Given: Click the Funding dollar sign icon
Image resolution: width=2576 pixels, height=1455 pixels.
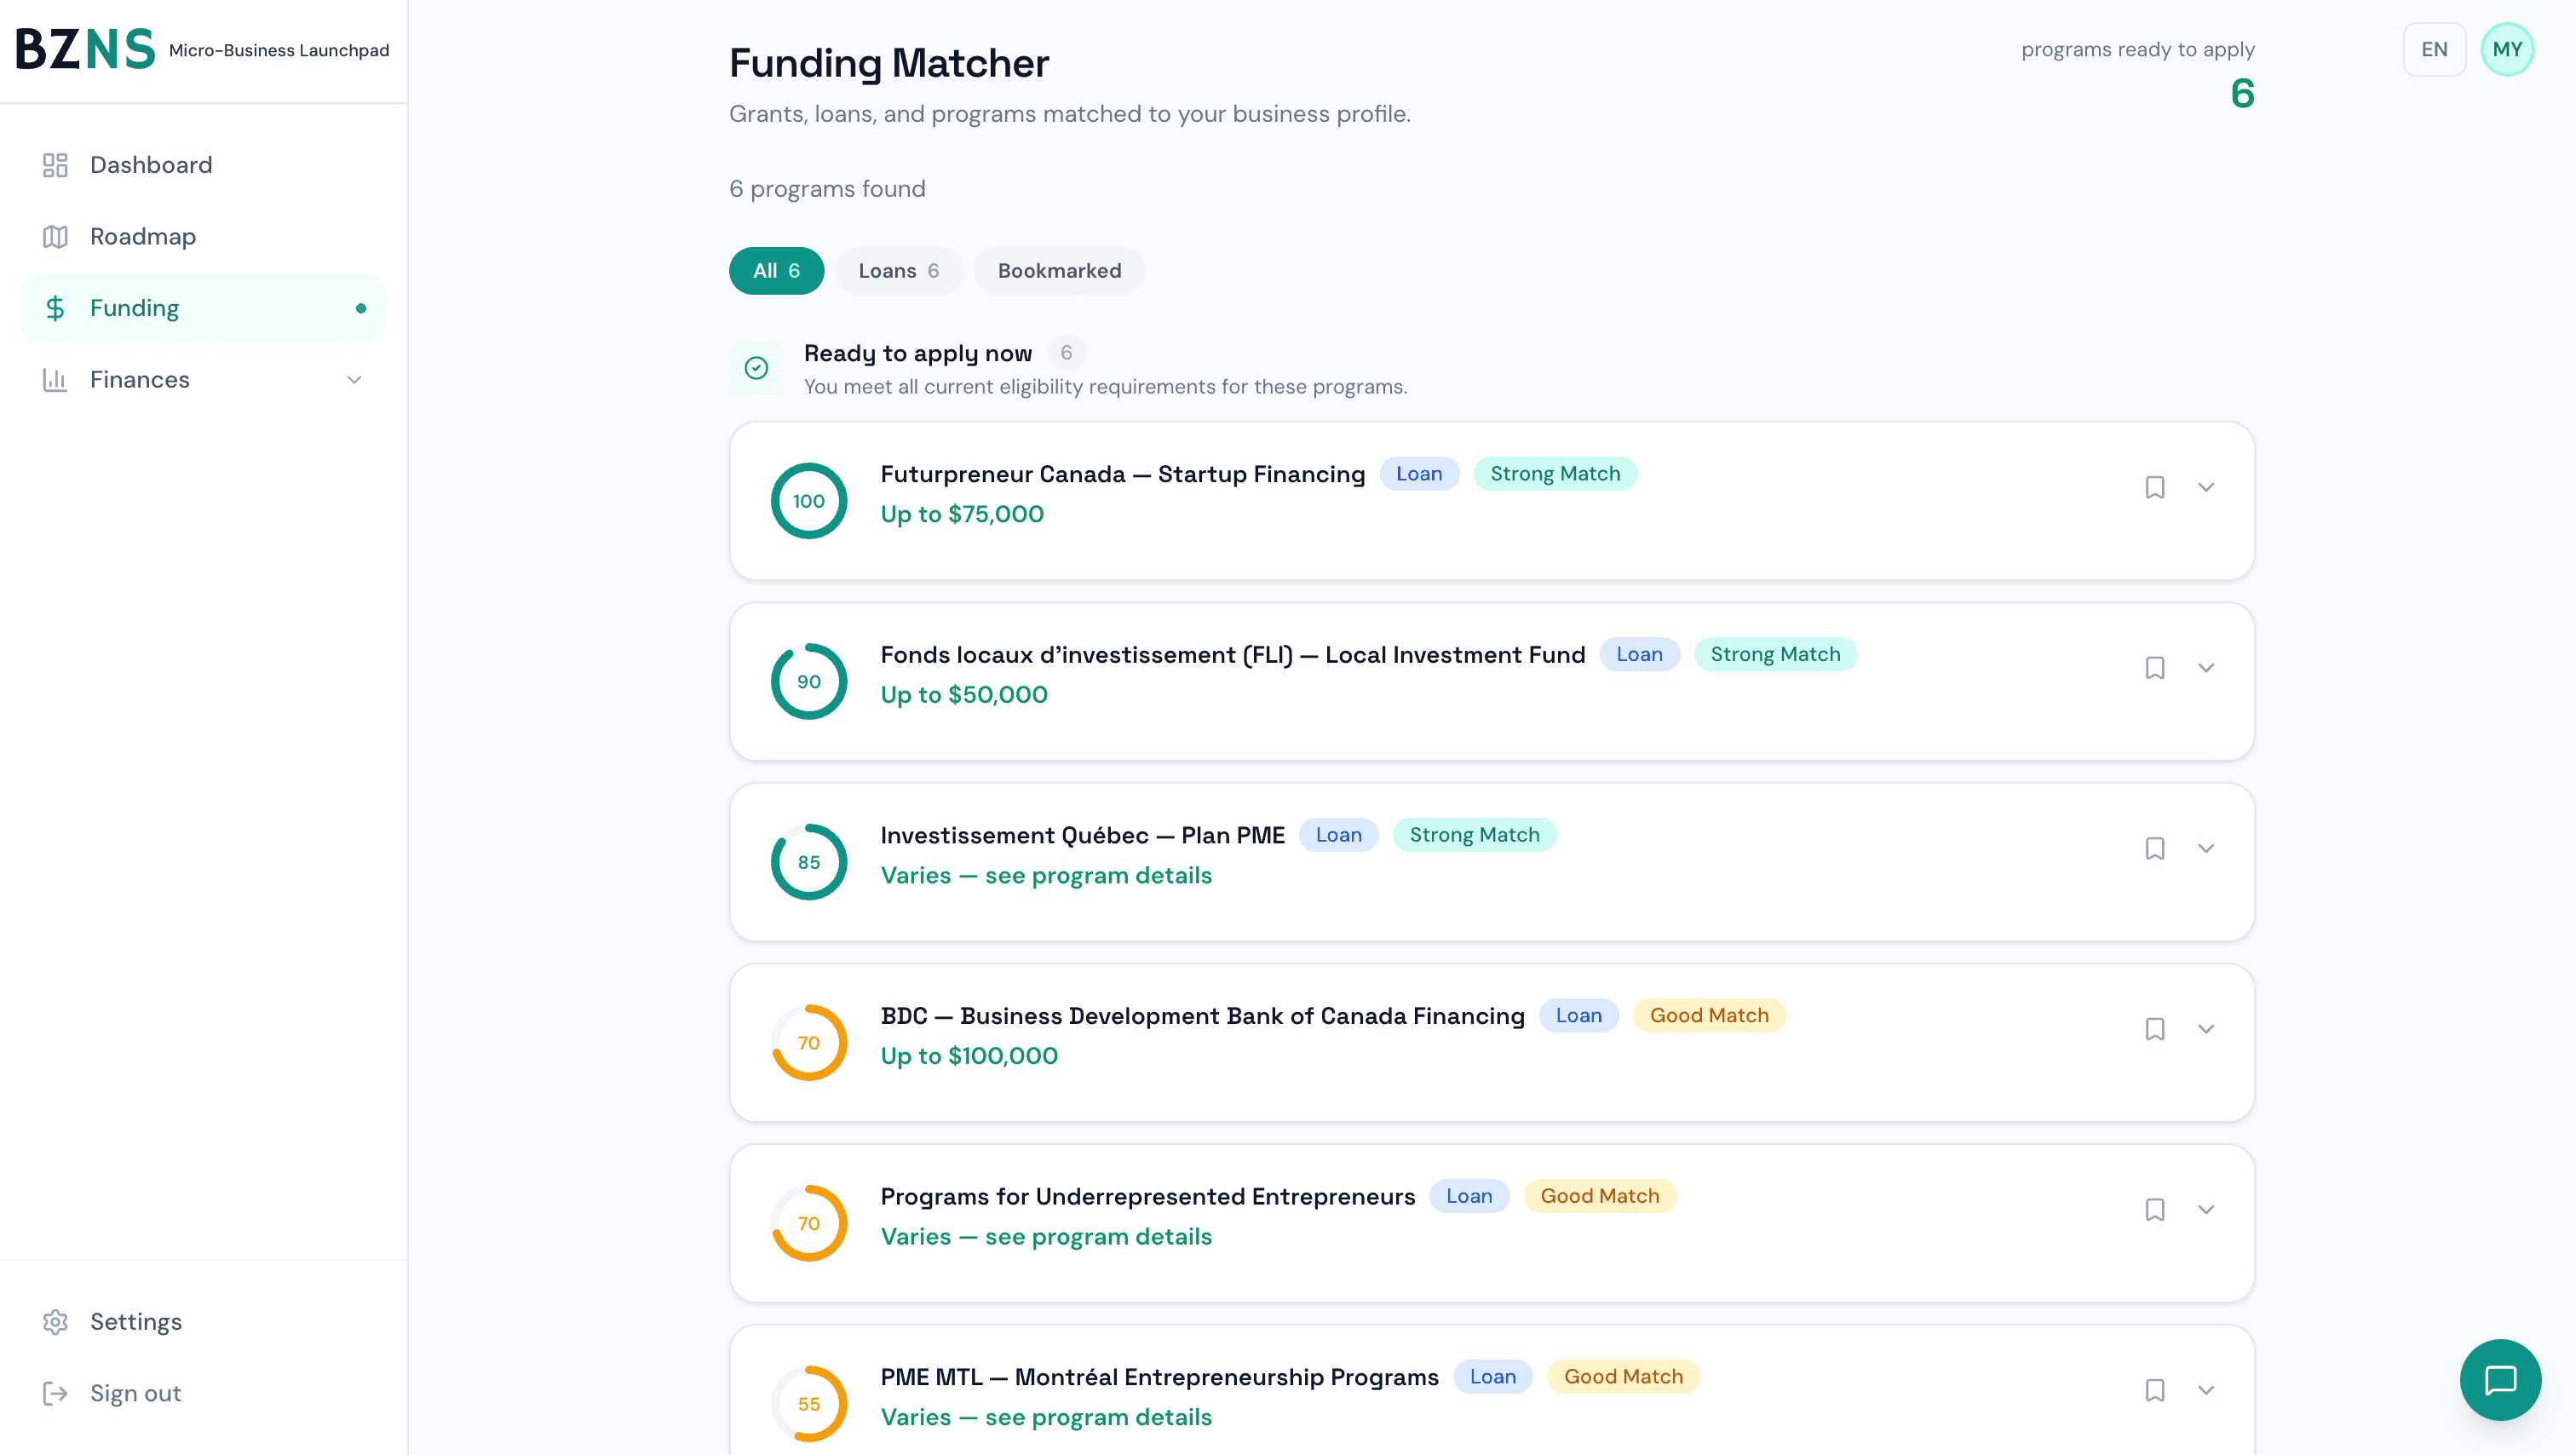Looking at the screenshot, I should [x=55, y=307].
